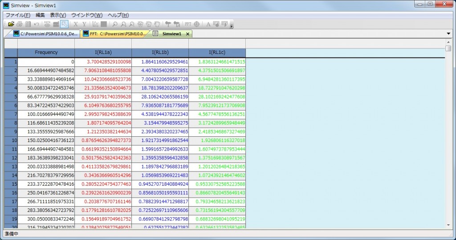
Task: Click the gray square icon
Action: pyautogui.click(x=103, y=24)
